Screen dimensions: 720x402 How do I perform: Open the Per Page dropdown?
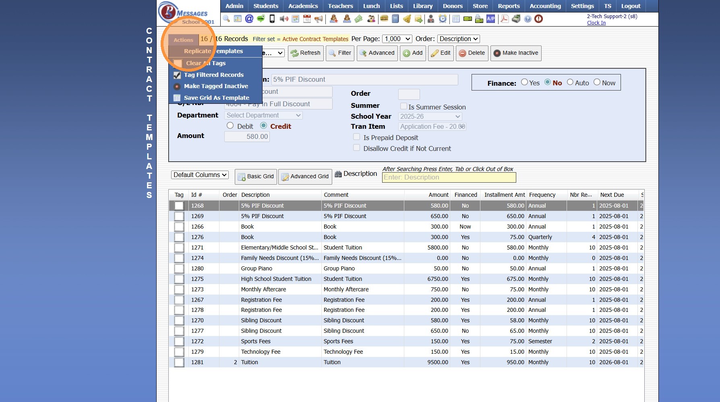click(x=397, y=39)
